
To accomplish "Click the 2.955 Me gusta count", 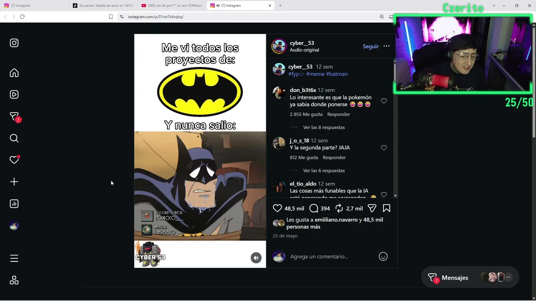I will coord(306,115).
